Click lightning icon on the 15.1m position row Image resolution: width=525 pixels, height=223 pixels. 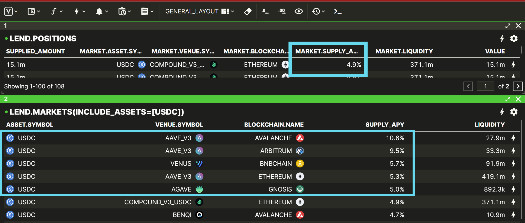pos(513,65)
